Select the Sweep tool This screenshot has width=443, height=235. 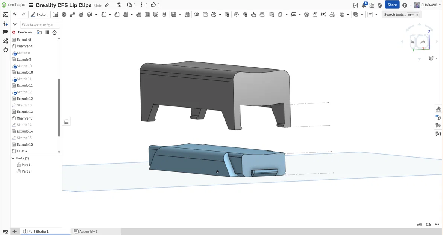tap(73, 14)
